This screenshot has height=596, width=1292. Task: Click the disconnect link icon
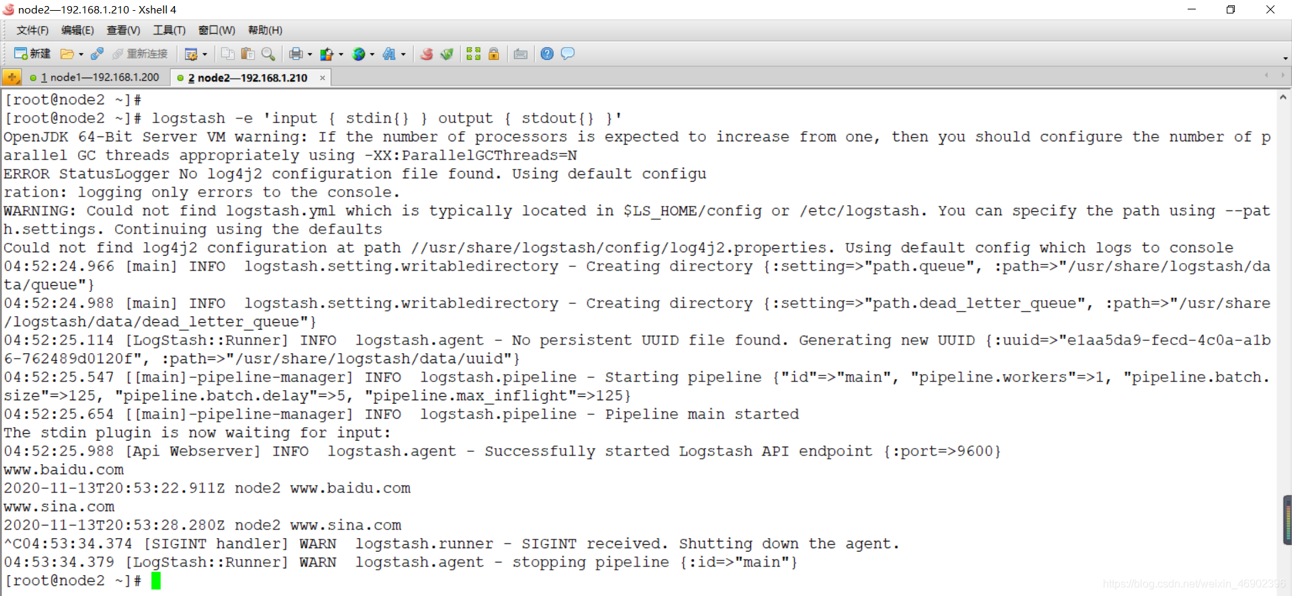click(97, 54)
